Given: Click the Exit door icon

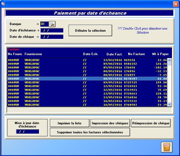Looking at the screenshot, I should click(167, 147).
